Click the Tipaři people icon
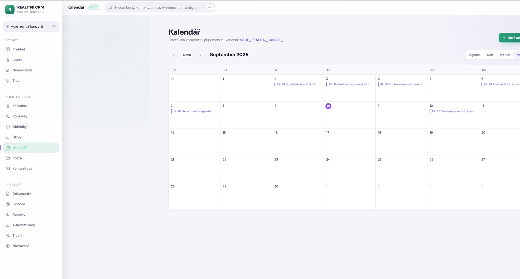The height and width of the screenshot is (279, 520). point(8,236)
